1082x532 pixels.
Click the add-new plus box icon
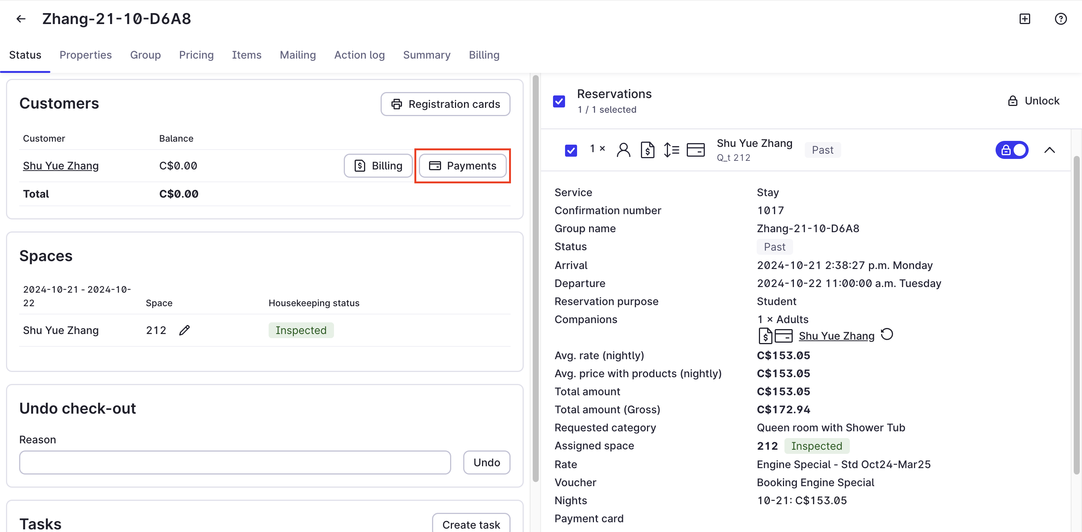click(1025, 19)
